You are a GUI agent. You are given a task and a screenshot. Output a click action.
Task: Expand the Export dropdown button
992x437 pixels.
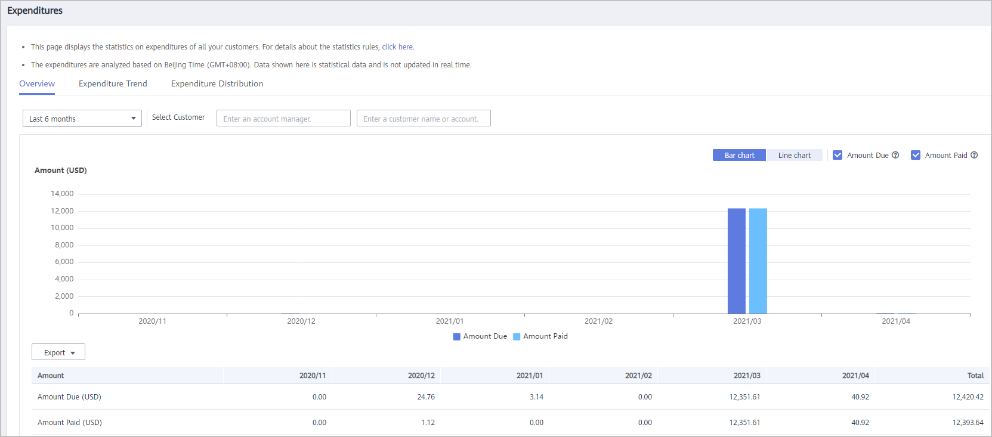[x=58, y=352]
